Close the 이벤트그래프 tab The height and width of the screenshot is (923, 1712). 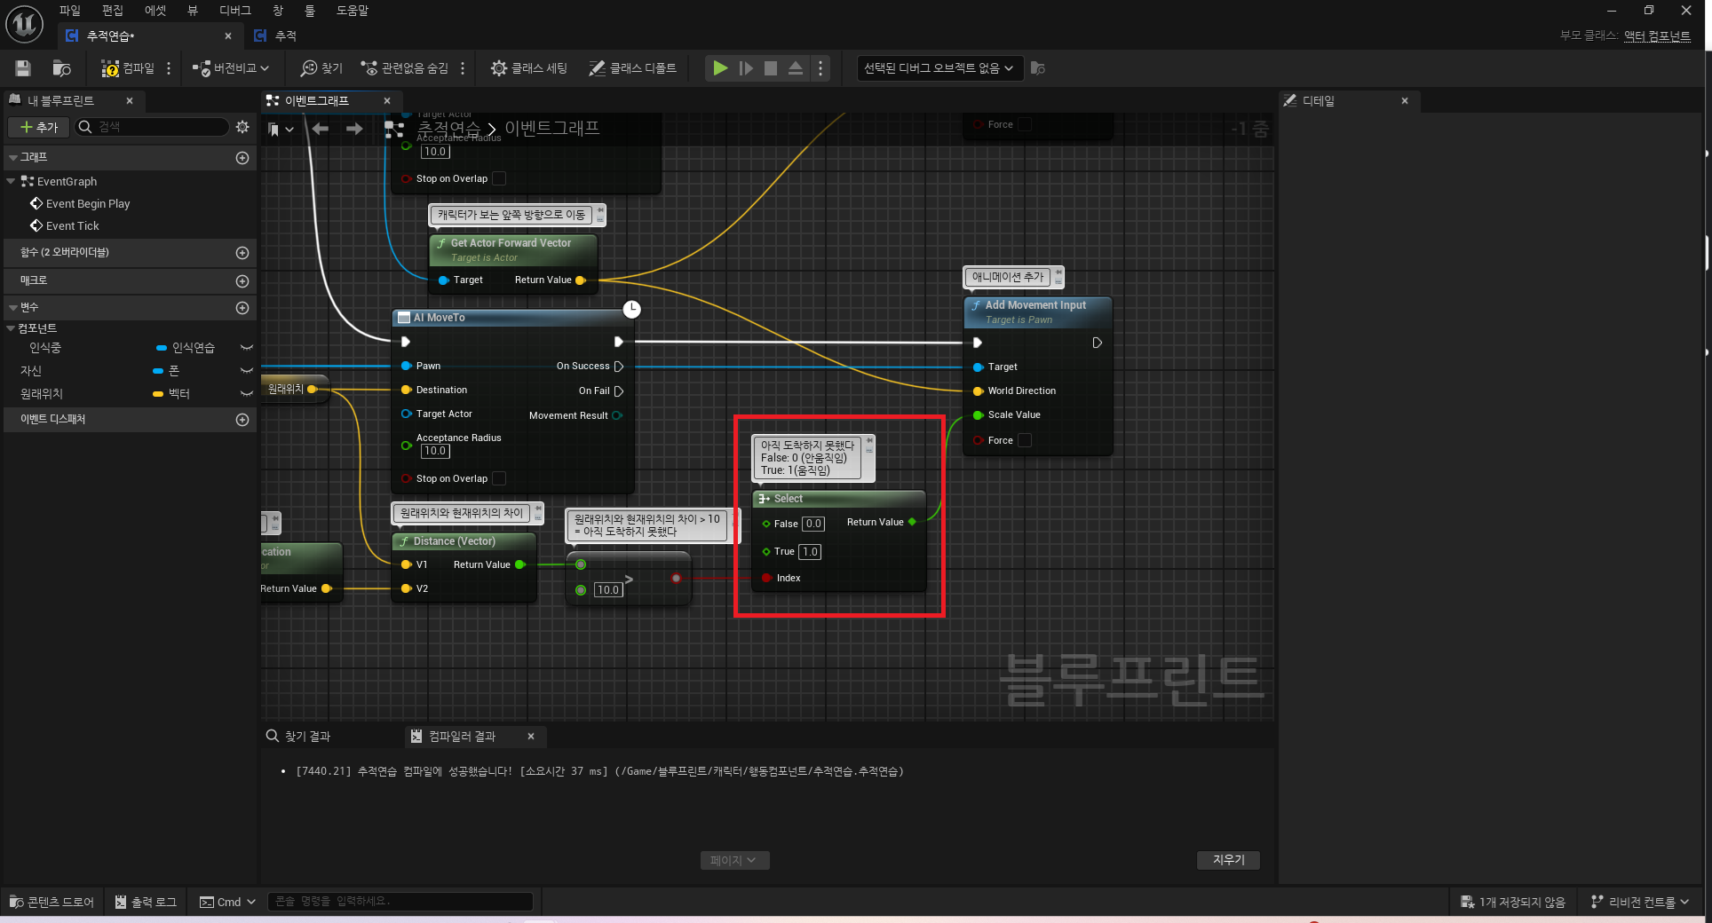point(387,101)
